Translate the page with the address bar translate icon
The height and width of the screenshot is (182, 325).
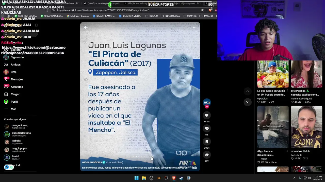(203, 10)
